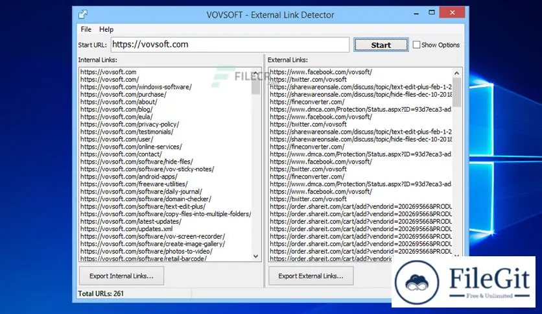The image size is (542, 314).
Task: Open the File menu
Action: (86, 29)
